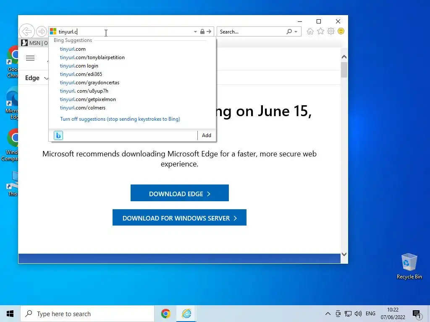Click the Windows Start button
The image size is (430, 322).
(x=10, y=314)
